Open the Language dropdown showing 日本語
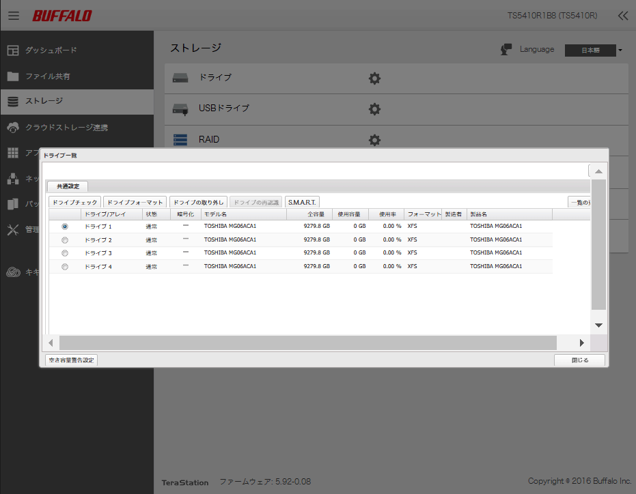The image size is (636, 494). tap(590, 50)
